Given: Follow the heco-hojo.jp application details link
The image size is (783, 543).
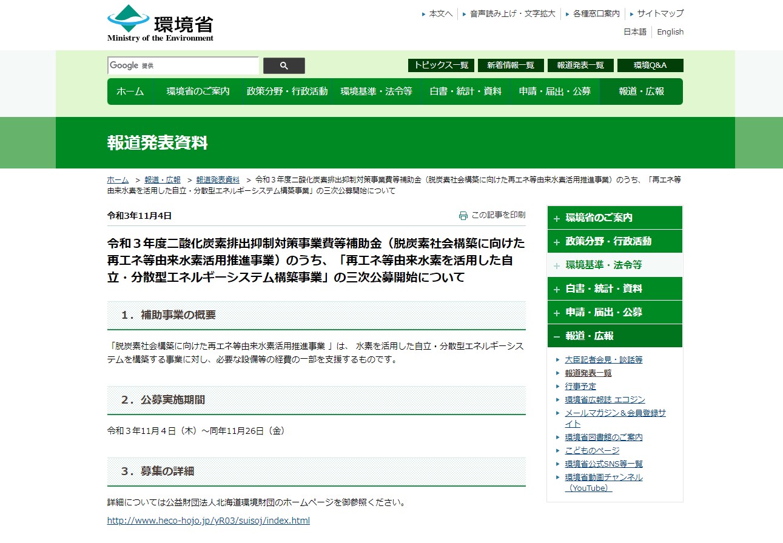Looking at the screenshot, I should pyautogui.click(x=207, y=520).
